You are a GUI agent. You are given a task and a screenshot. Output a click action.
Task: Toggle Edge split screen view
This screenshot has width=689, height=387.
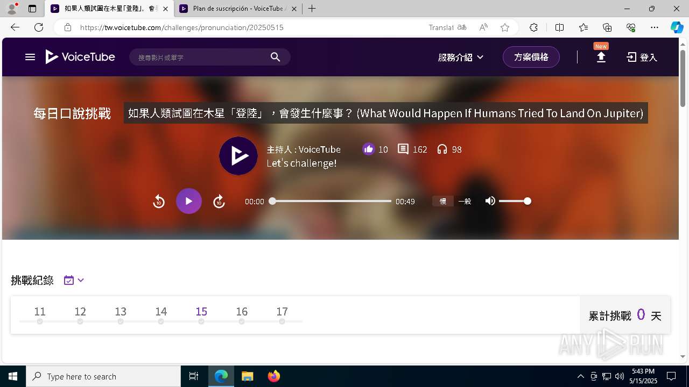tap(559, 27)
